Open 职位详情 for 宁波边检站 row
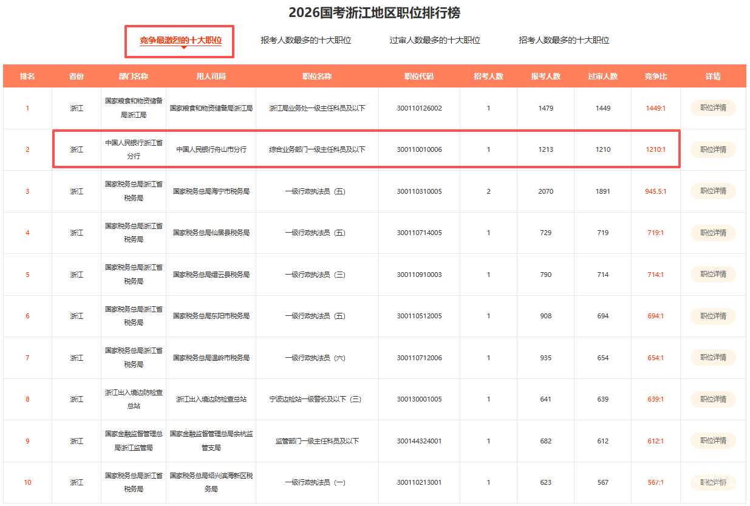Screen dimensions: 750x506 coord(712,399)
